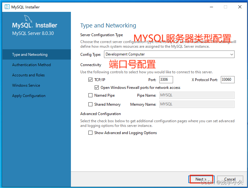Screen dimensions: 248x188
Task: Click the MySQL Installer title bar icon
Action: coord(7,7)
